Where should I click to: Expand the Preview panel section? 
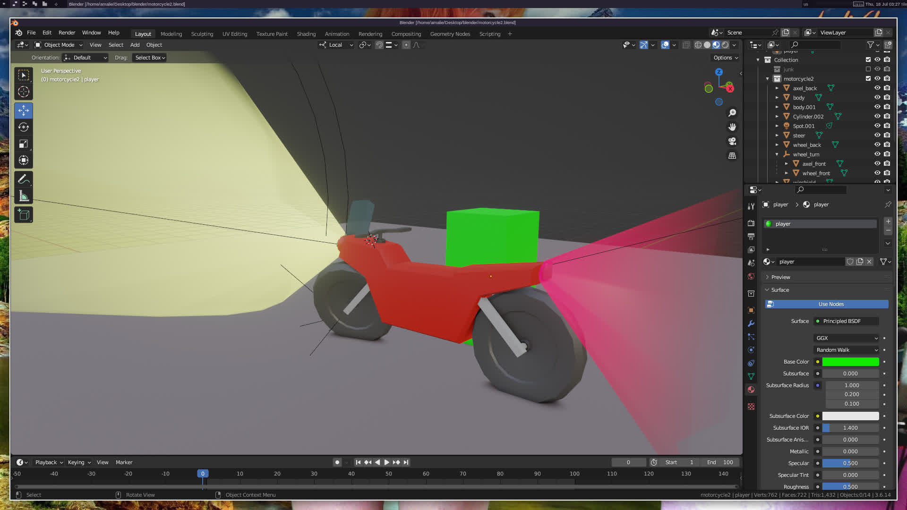coord(780,277)
